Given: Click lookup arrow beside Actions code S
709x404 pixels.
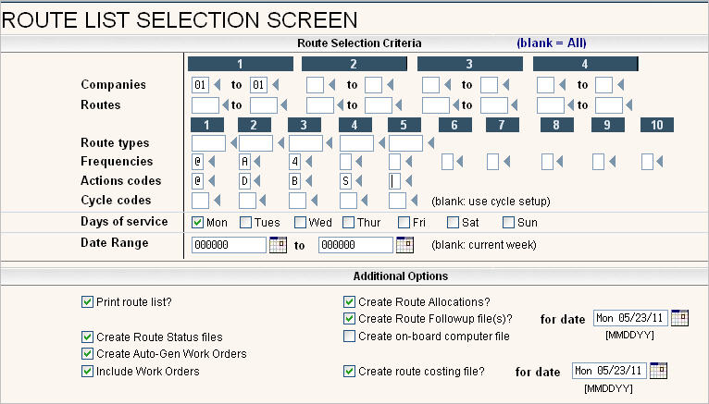Looking at the screenshot, I should 359,181.
